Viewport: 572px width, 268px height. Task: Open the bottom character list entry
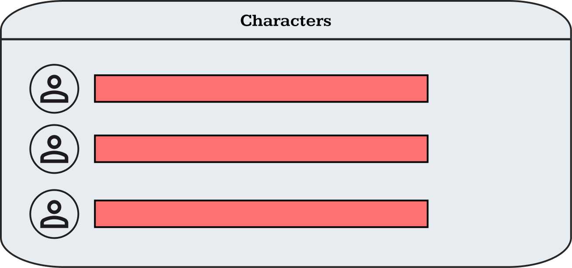pos(261,214)
